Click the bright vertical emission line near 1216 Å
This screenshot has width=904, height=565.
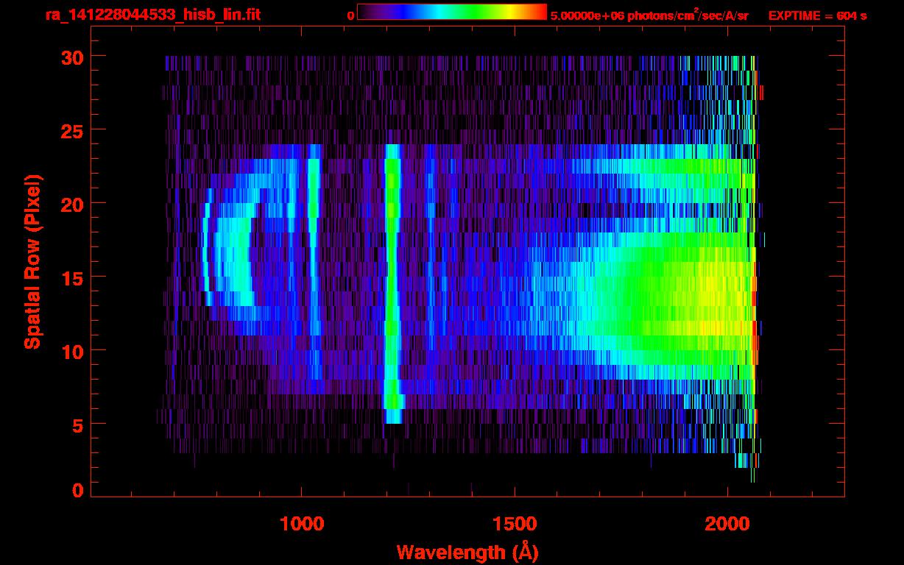[x=393, y=284]
